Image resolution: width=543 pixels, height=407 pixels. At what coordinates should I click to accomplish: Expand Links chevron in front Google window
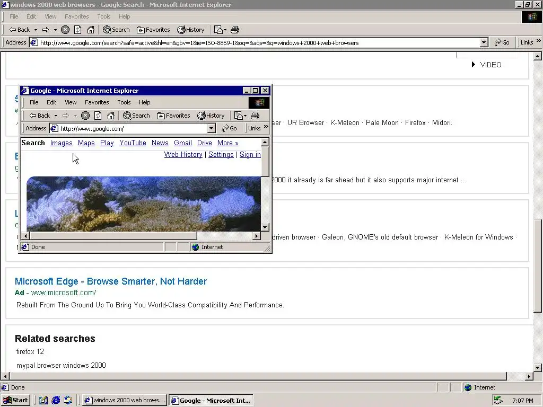click(x=266, y=127)
